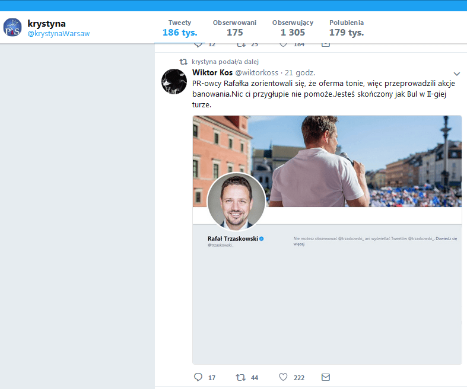Screen dimensions: 467x389
Task: View the Polubienia tab
Action: pyautogui.click(x=347, y=28)
